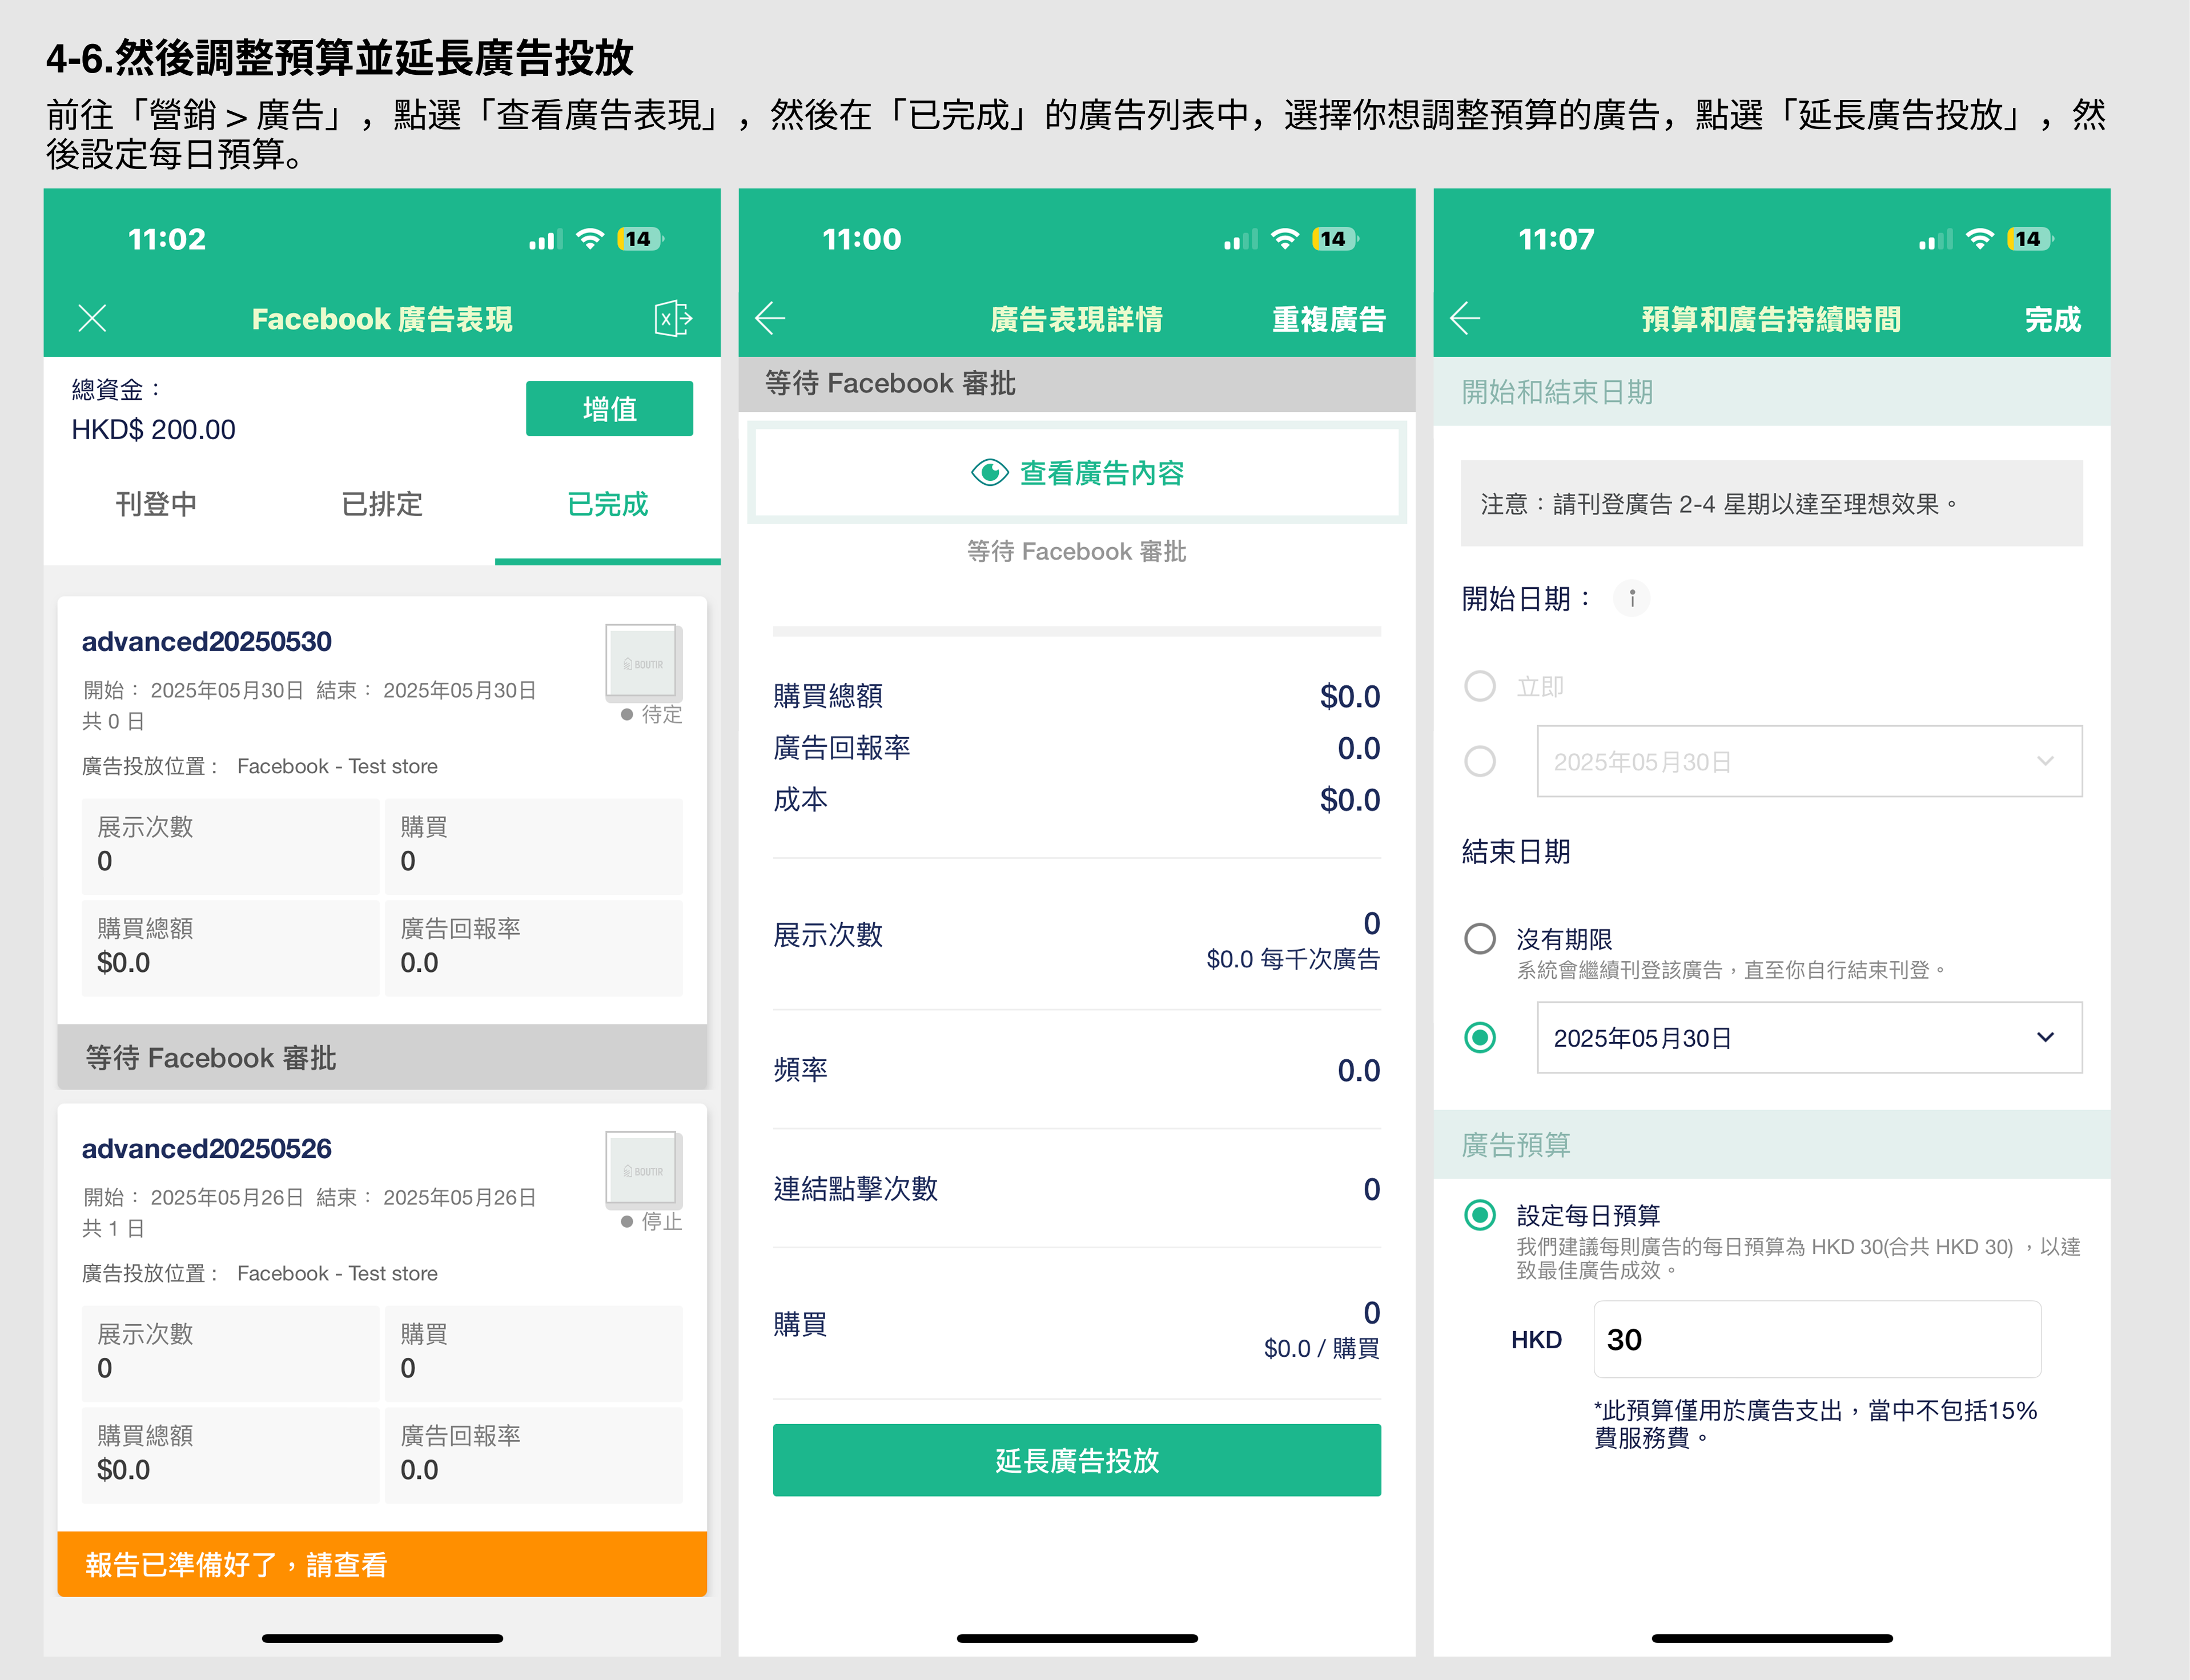Tap the 延長廣告投放 button
2190x1680 pixels.
[x=1077, y=1461]
